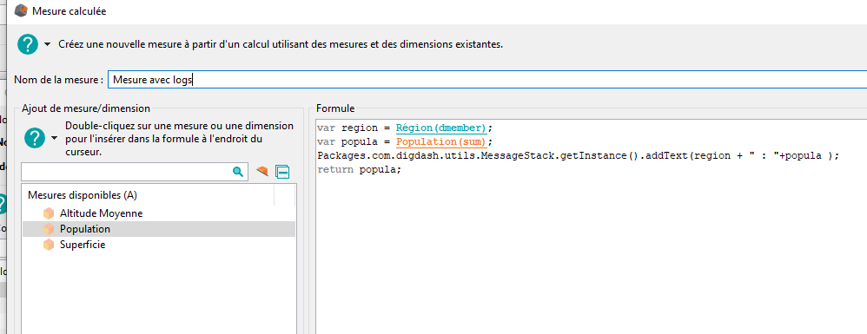Click the cube icon beside Altitude Moyenne
The width and height of the screenshot is (867, 334).
(49, 213)
